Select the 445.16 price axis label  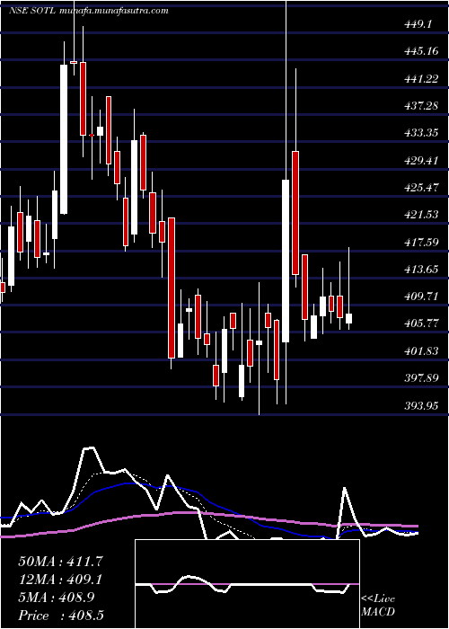(421, 51)
